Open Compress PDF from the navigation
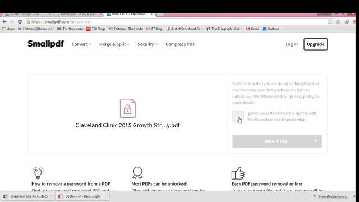Viewport: 359px width, 202px height. [180, 44]
